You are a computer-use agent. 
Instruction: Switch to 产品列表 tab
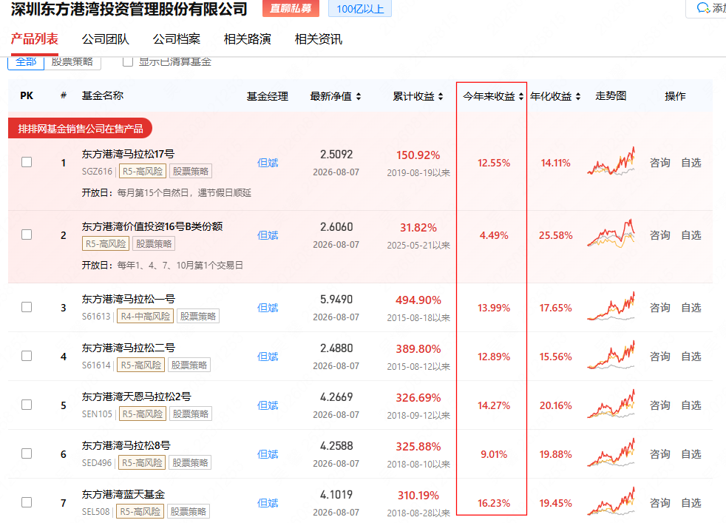tap(34, 39)
